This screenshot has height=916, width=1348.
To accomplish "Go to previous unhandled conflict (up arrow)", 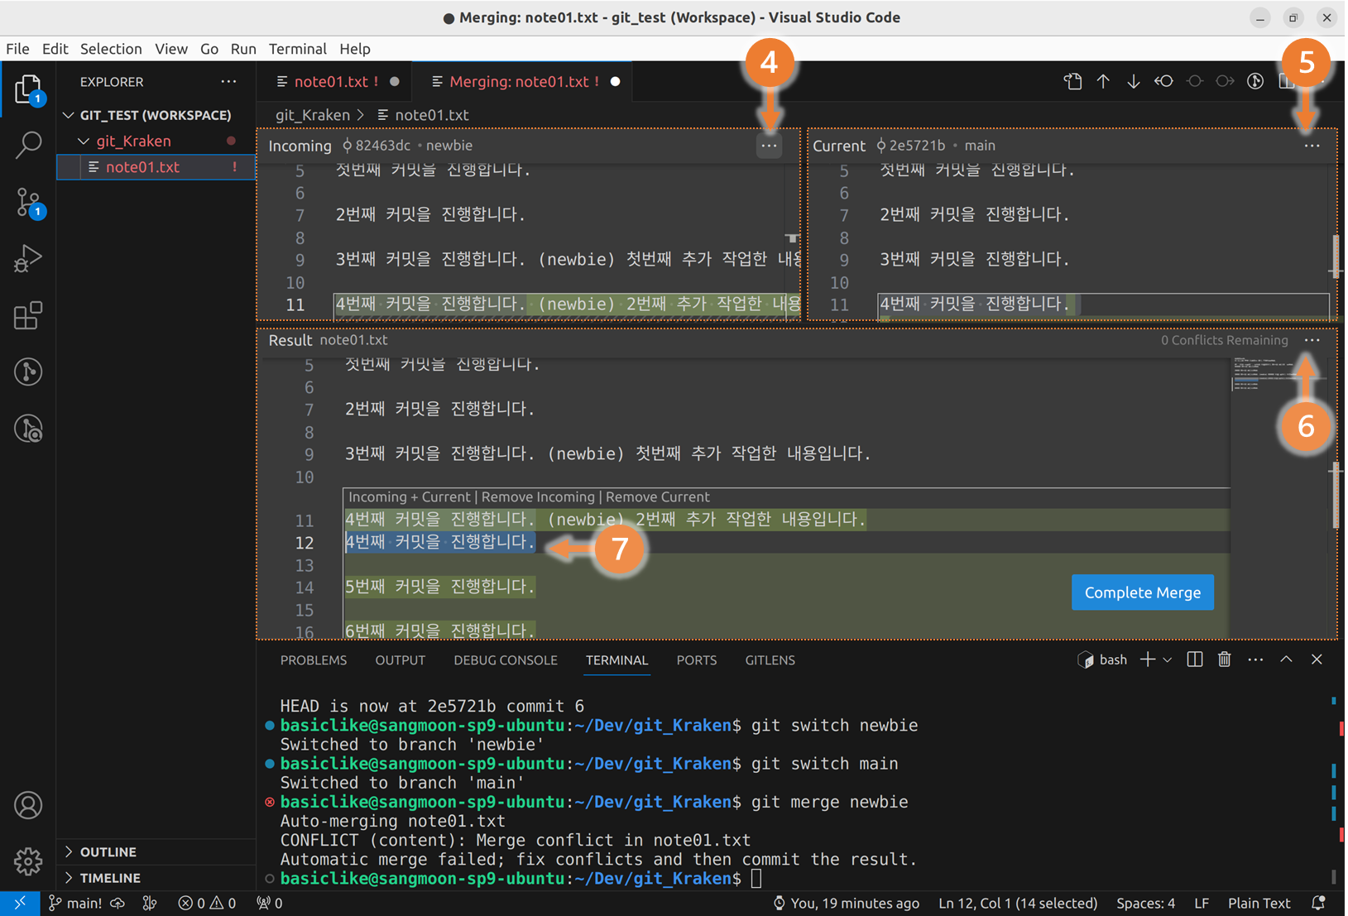I will [x=1103, y=81].
